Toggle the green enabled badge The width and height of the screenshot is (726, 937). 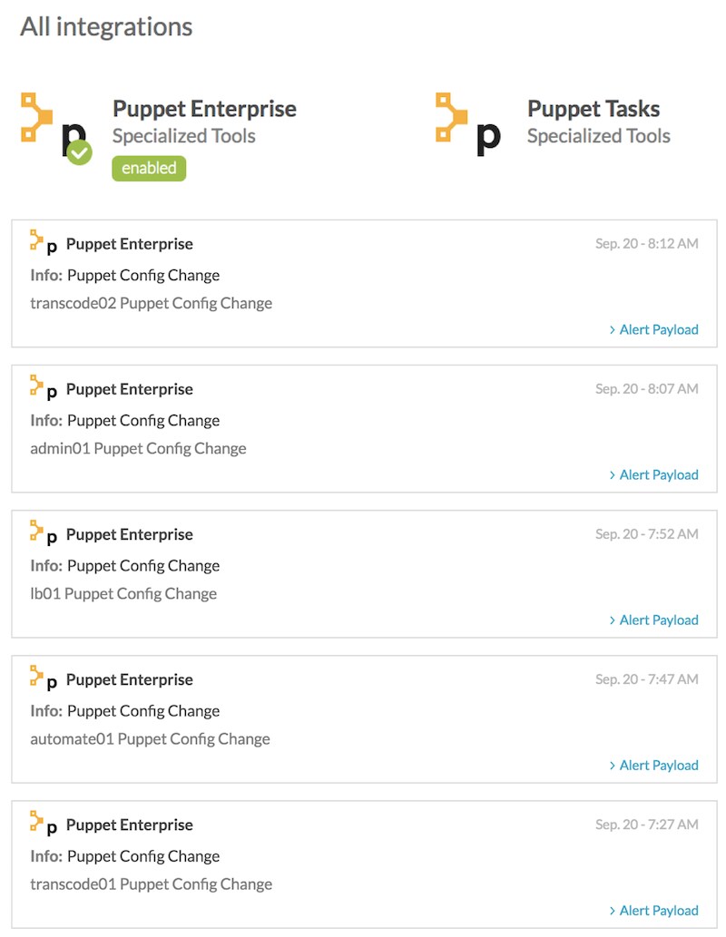point(149,168)
